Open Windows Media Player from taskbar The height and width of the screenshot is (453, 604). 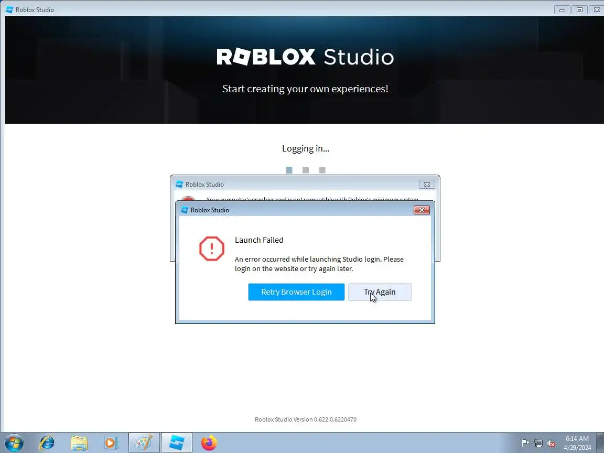point(111,443)
